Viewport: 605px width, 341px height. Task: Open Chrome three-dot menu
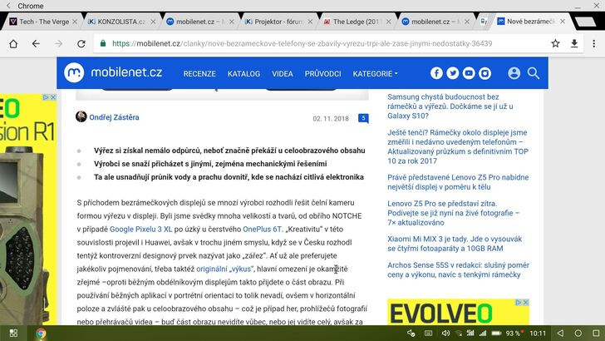point(593,43)
